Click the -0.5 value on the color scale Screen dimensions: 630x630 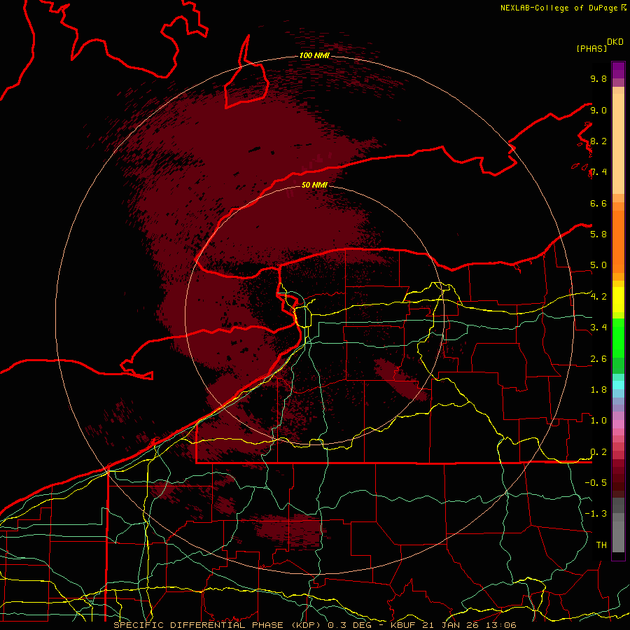pyautogui.click(x=596, y=483)
